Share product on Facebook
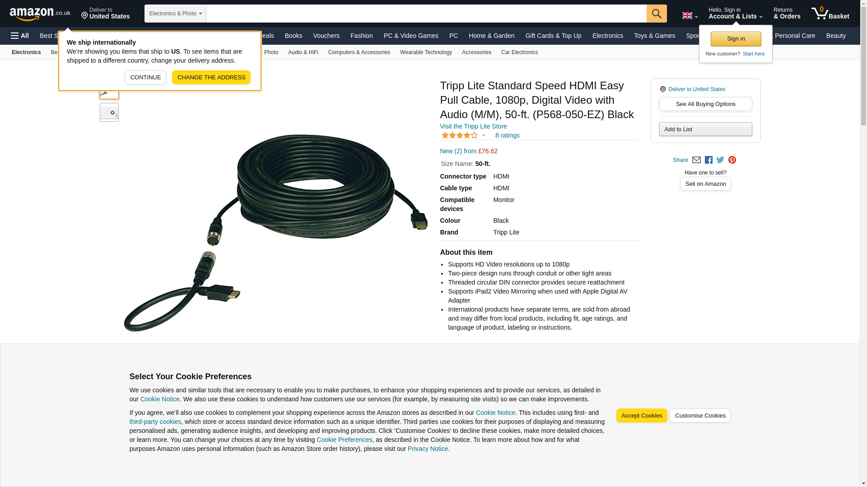This screenshot has height=487, width=867. 709,160
